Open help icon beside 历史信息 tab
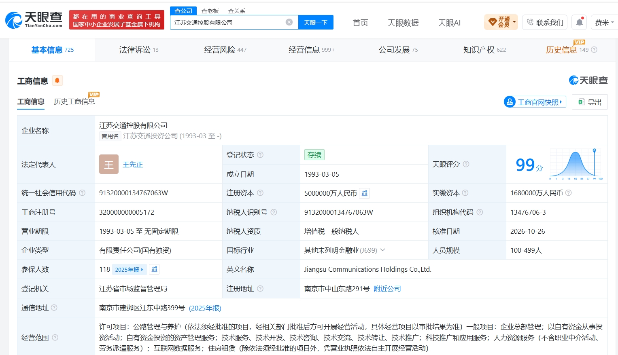The image size is (618, 355). coord(594,50)
